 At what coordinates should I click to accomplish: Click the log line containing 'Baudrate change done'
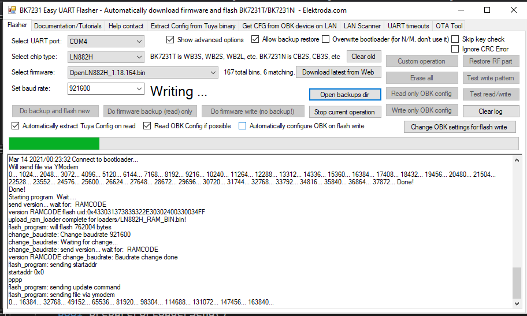(93, 257)
